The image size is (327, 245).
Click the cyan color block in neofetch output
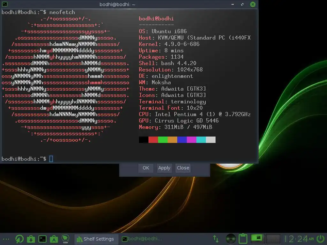(x=201, y=140)
